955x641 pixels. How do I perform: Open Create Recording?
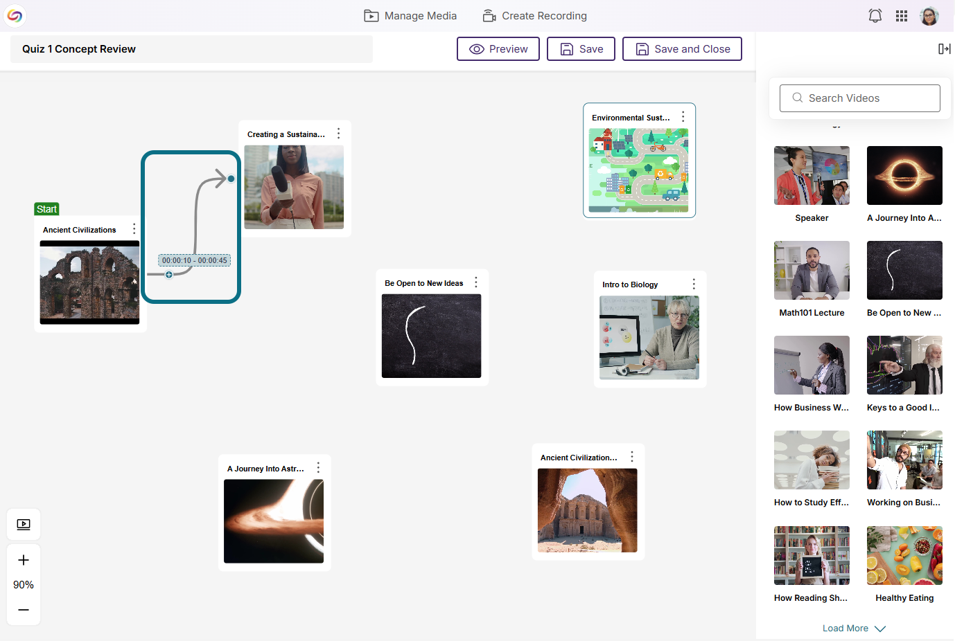point(534,16)
